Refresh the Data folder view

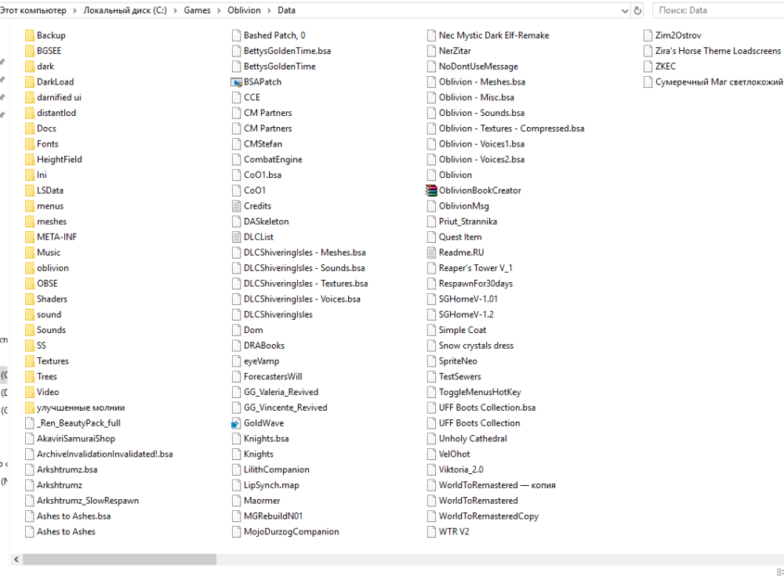[x=637, y=10]
